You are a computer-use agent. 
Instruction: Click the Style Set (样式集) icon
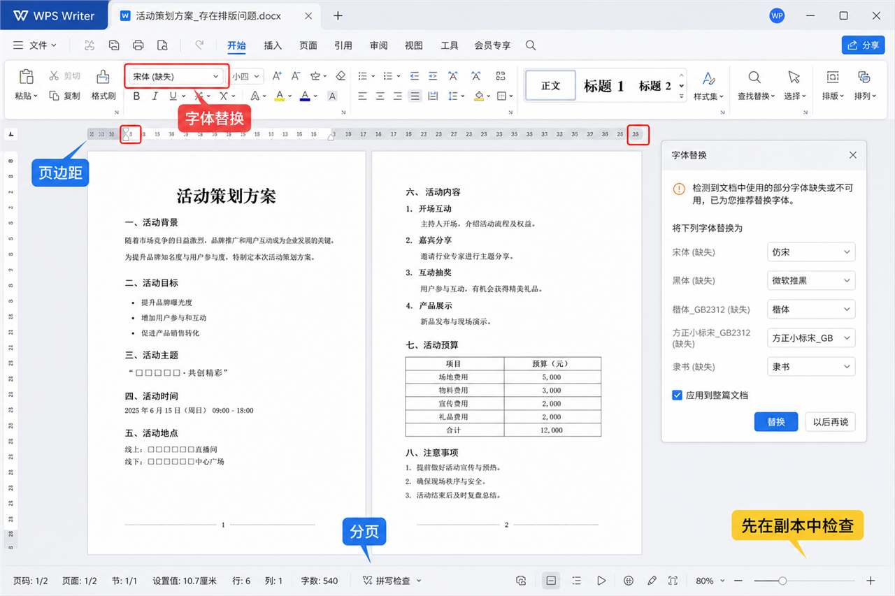(x=709, y=78)
